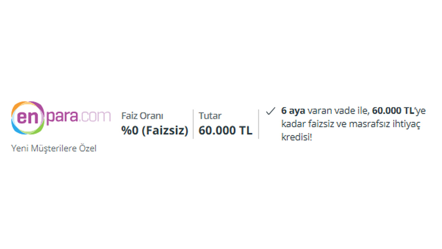Click bold "60.000 TL" in the description

coord(393,111)
